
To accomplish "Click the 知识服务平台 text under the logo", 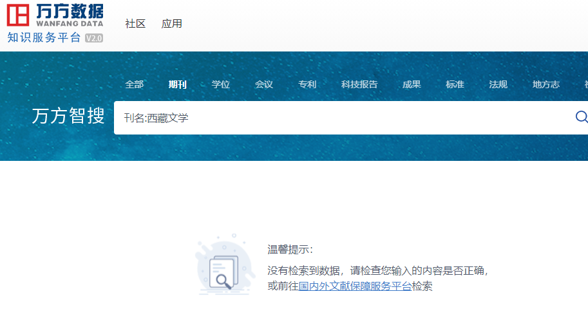I will [x=44, y=37].
